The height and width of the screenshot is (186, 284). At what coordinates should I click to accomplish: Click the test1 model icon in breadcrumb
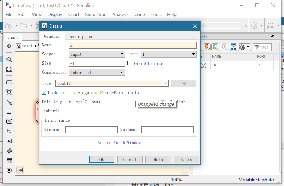(x=18, y=46)
